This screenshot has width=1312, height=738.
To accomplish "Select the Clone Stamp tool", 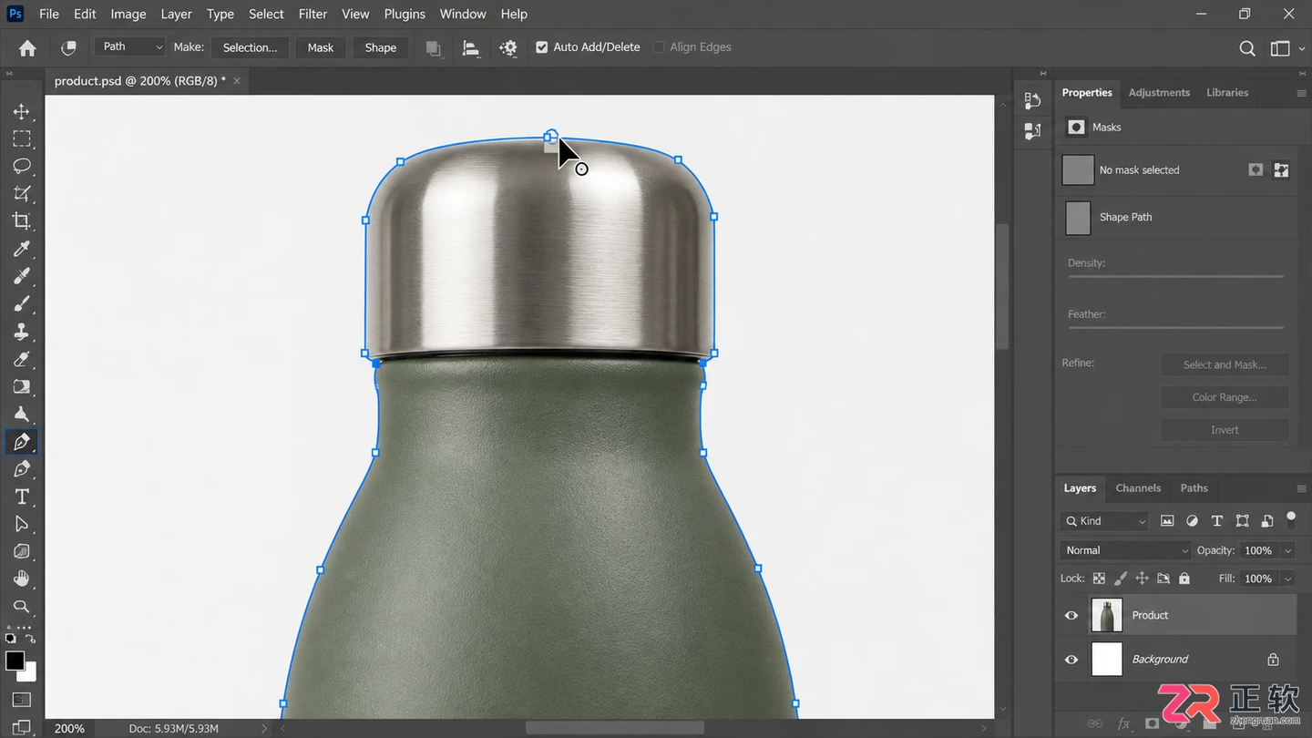I will coord(21,332).
